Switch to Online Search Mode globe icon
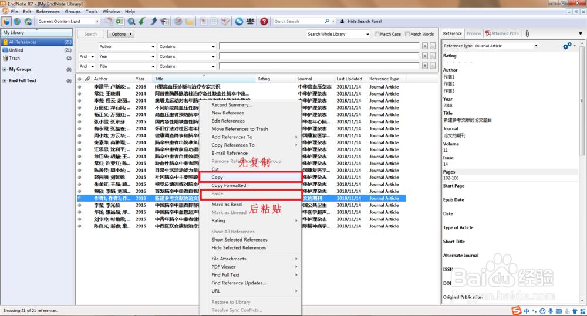587x316 pixels. point(17,21)
